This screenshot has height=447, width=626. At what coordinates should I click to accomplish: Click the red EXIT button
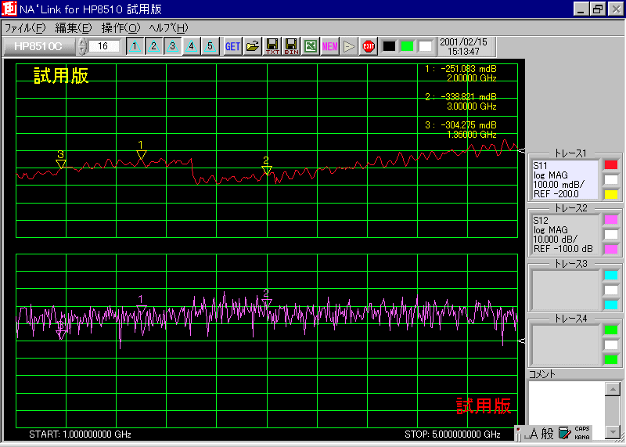click(369, 46)
